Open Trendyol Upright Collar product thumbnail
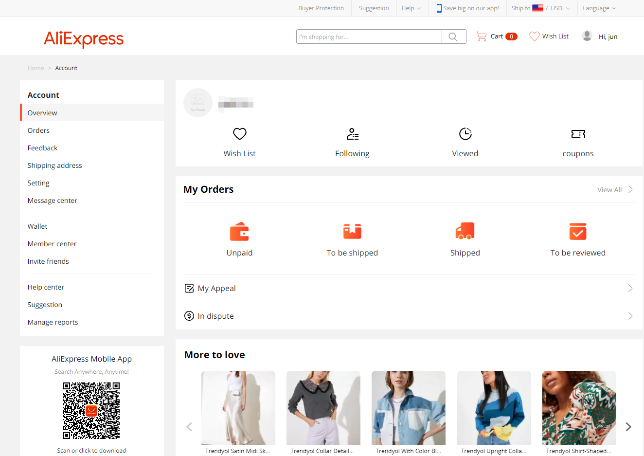 494,408
